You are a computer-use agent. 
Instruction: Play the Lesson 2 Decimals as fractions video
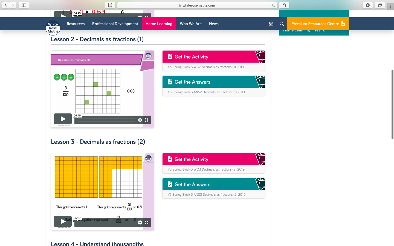coord(63,119)
